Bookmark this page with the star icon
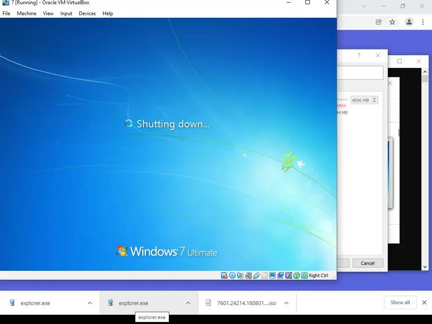This screenshot has width=432, height=324. (x=392, y=22)
